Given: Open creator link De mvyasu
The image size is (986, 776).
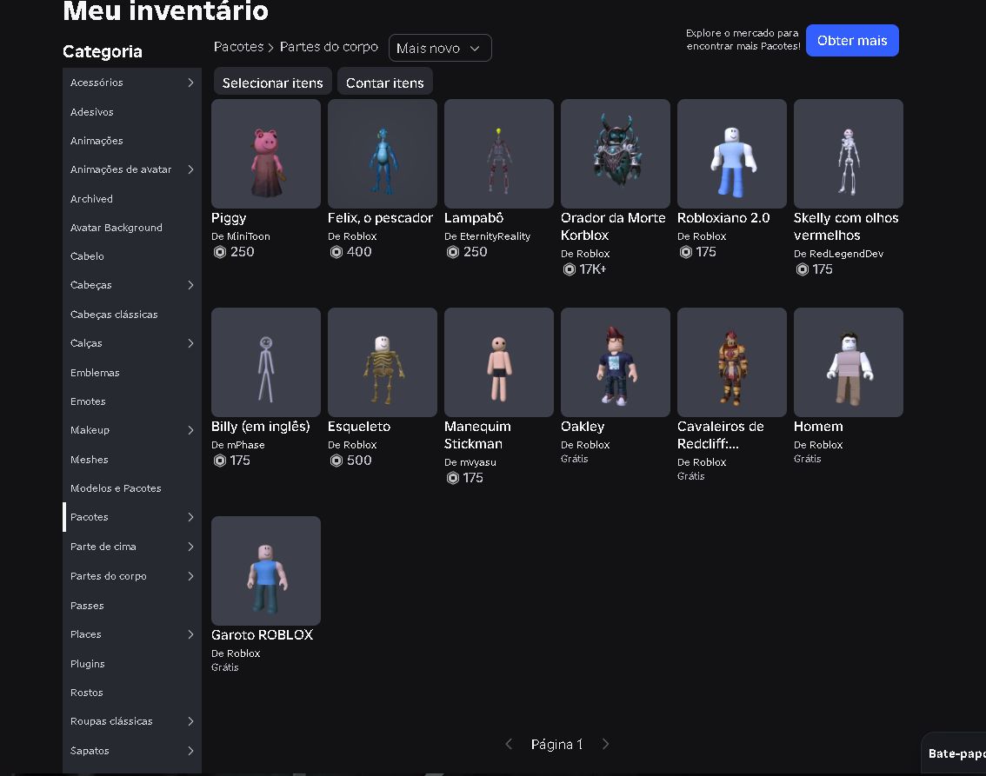Looking at the screenshot, I should click(470, 462).
